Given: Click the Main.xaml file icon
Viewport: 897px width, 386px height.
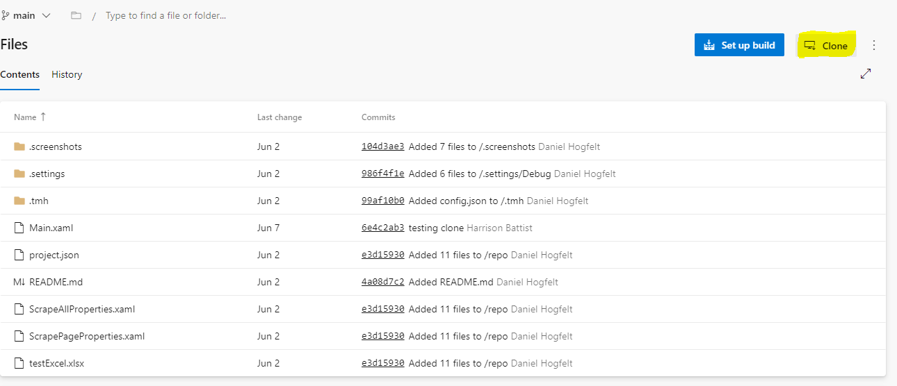Looking at the screenshot, I should (x=19, y=228).
